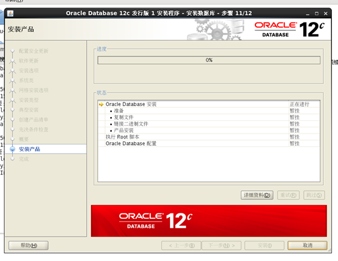The height and width of the screenshot is (261, 338).
Task: Maximize the Oracle installer window
Action: pyautogui.click(x=317, y=13)
